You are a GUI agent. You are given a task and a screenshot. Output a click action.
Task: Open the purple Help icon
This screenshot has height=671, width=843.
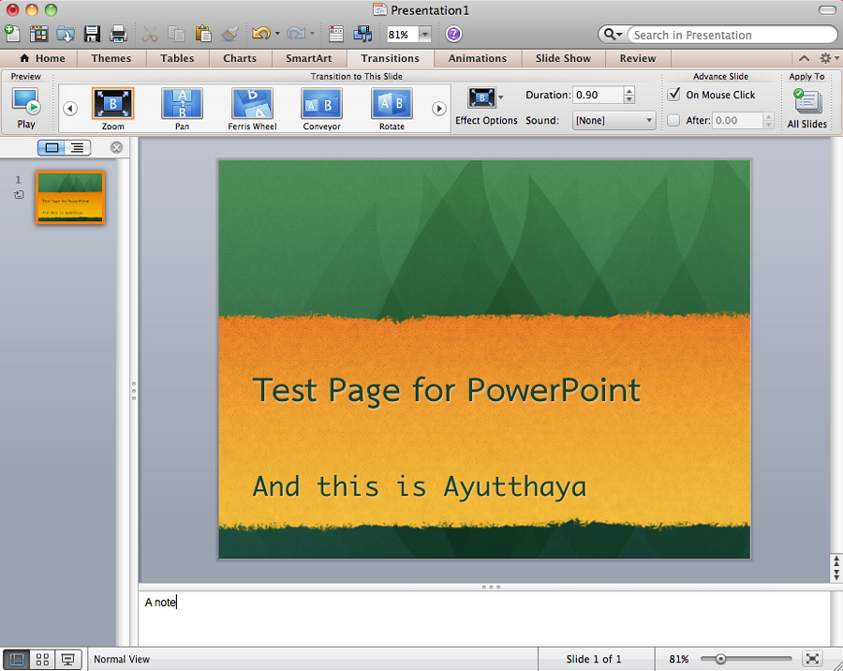(x=453, y=34)
